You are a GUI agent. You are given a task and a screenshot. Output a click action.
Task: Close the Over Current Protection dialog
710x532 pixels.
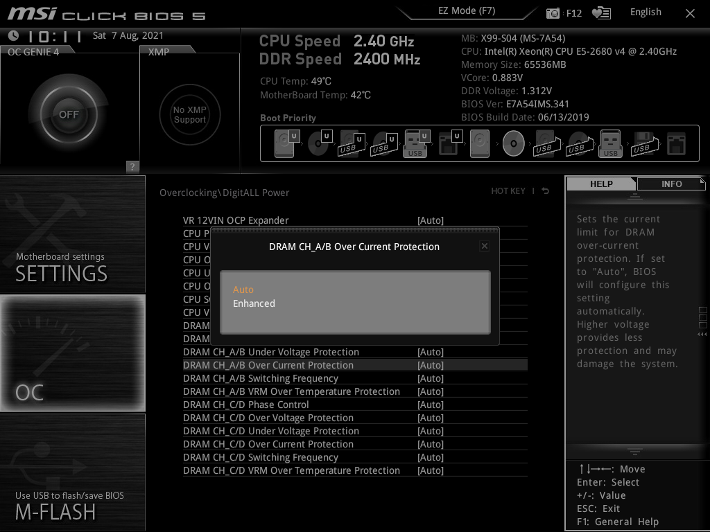pyautogui.click(x=485, y=246)
